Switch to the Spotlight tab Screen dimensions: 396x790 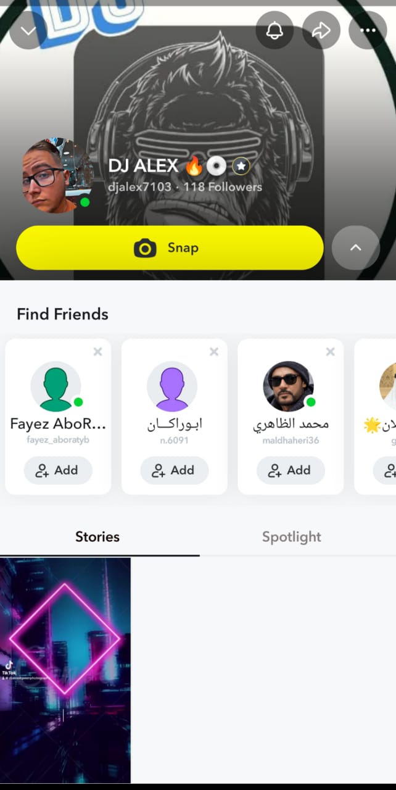pos(292,536)
